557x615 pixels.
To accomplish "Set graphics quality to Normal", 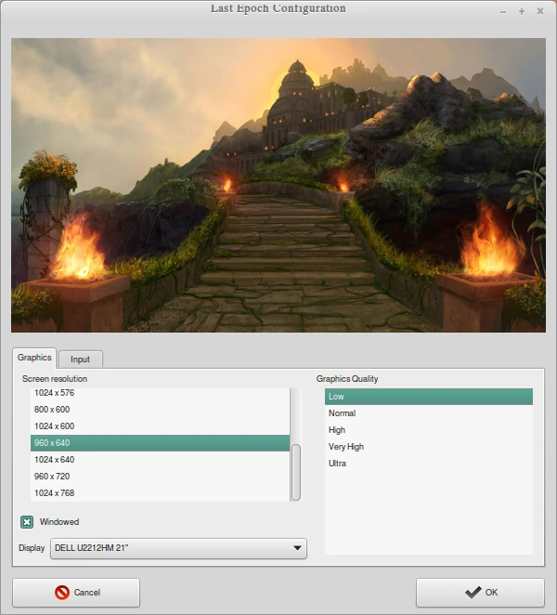I will pyautogui.click(x=429, y=413).
